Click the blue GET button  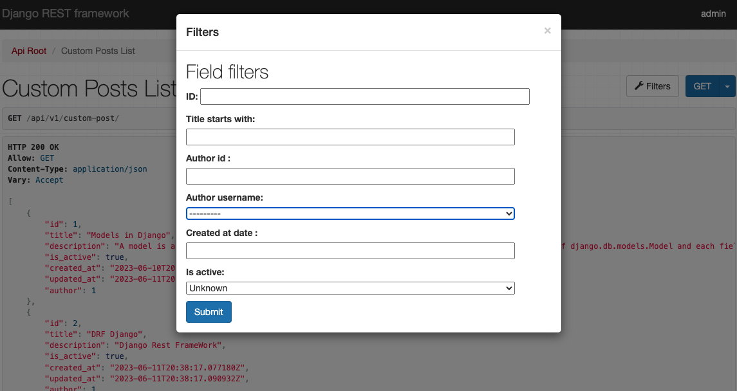[702, 86]
